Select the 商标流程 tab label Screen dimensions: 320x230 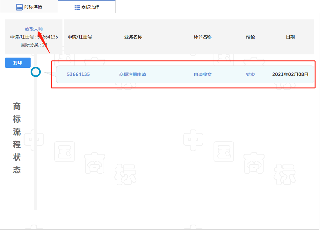(90, 7)
